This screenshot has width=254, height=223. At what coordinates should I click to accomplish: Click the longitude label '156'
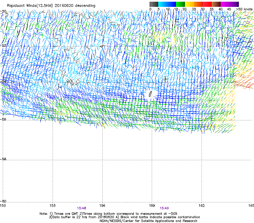point(102,206)
